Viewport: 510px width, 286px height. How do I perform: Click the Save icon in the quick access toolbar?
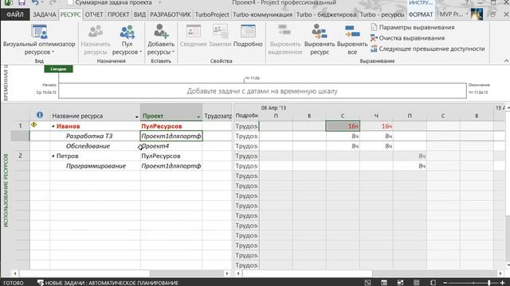pos(22,3)
